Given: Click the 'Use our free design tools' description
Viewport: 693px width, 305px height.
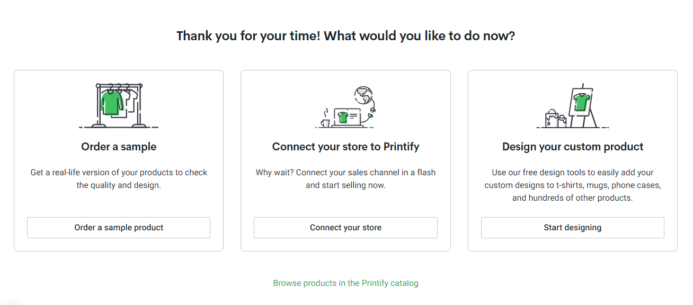Looking at the screenshot, I should [573, 185].
